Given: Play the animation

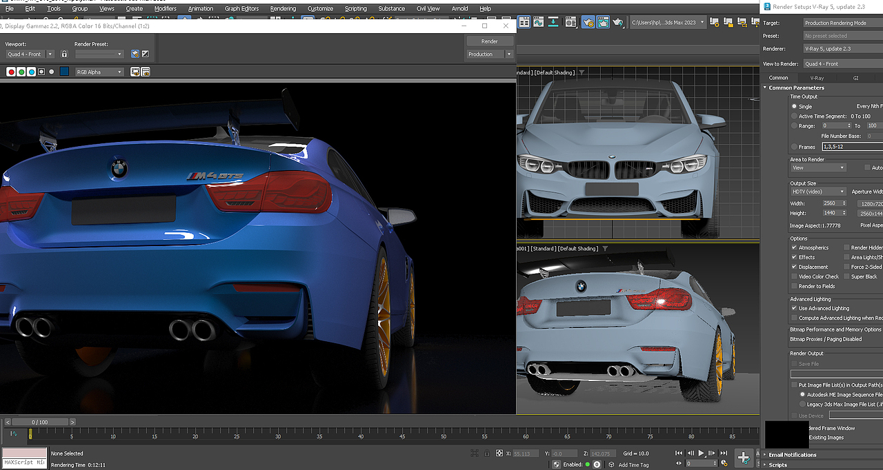Looking at the screenshot, I should pyautogui.click(x=702, y=453).
